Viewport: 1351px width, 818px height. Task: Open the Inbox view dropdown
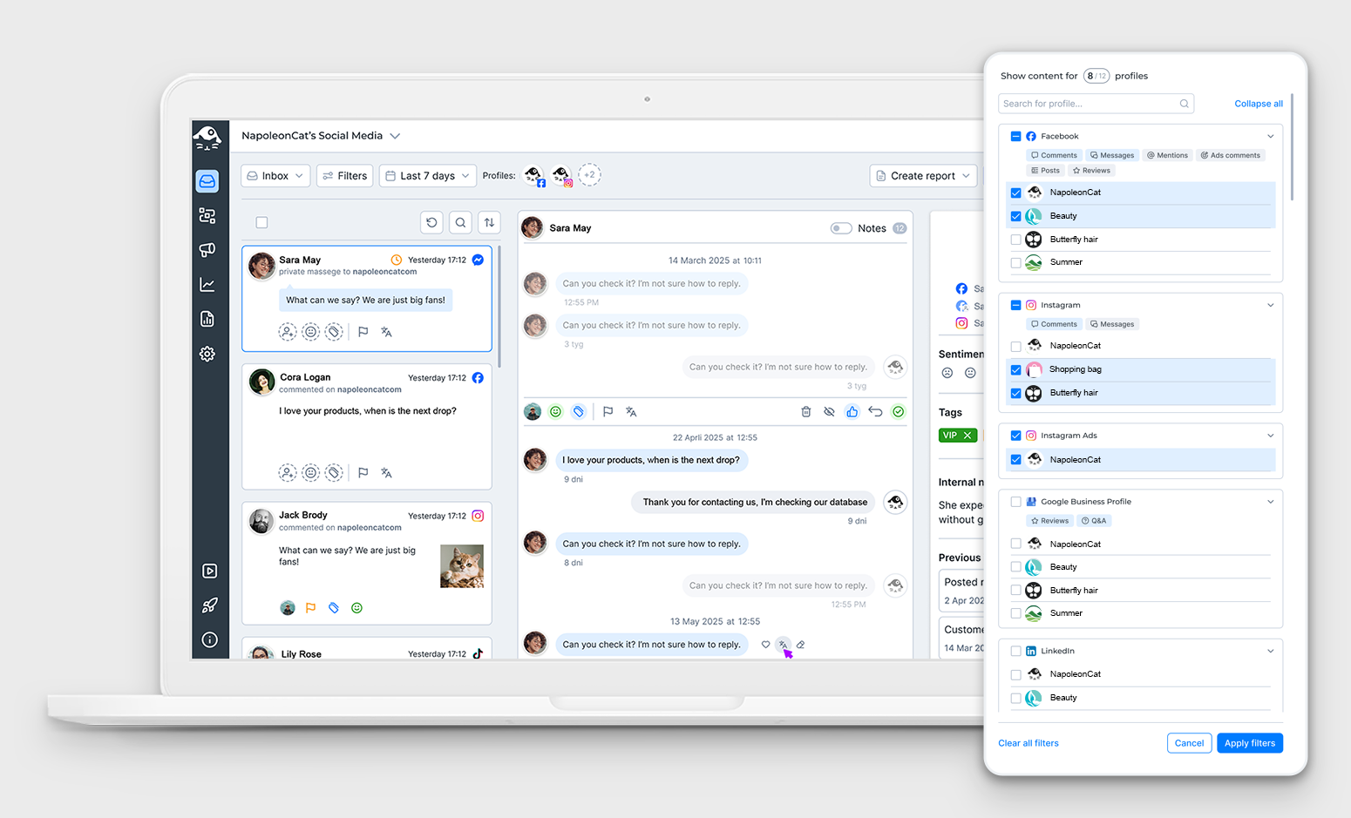pyautogui.click(x=275, y=176)
